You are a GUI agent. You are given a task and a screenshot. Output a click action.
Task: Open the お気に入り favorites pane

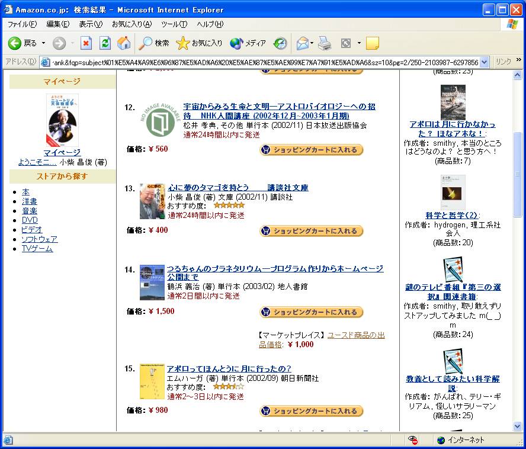(196, 43)
